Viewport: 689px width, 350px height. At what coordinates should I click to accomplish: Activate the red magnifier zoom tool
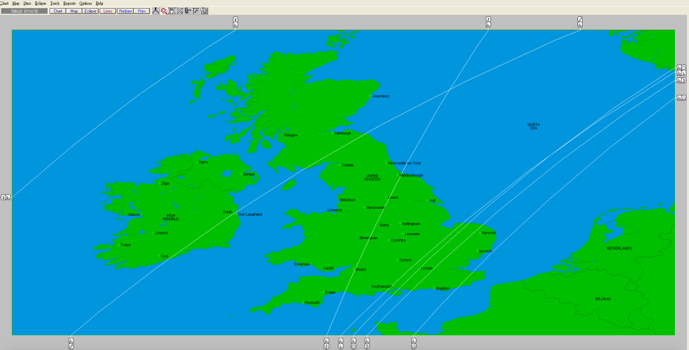click(x=164, y=11)
